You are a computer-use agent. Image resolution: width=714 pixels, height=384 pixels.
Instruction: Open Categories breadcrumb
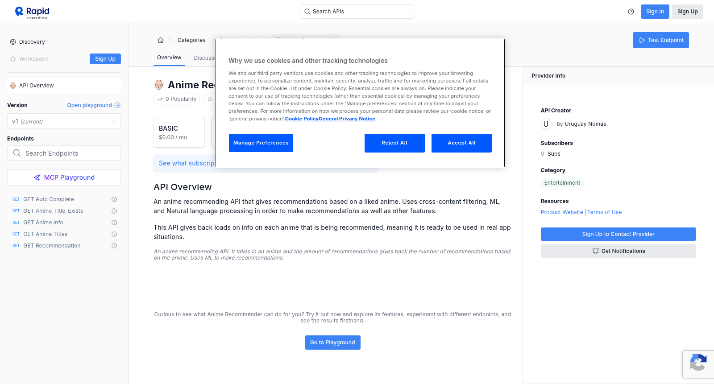click(191, 40)
